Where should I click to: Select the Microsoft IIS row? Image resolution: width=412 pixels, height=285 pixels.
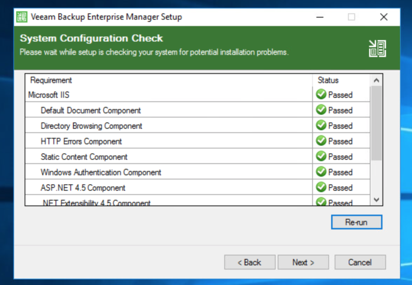pyautogui.click(x=198, y=95)
